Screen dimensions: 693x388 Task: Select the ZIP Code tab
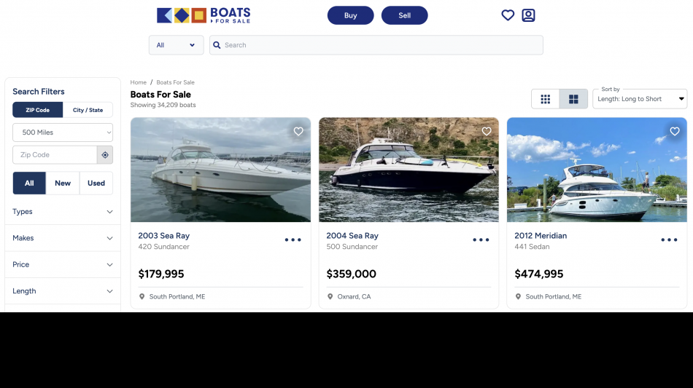tap(38, 110)
